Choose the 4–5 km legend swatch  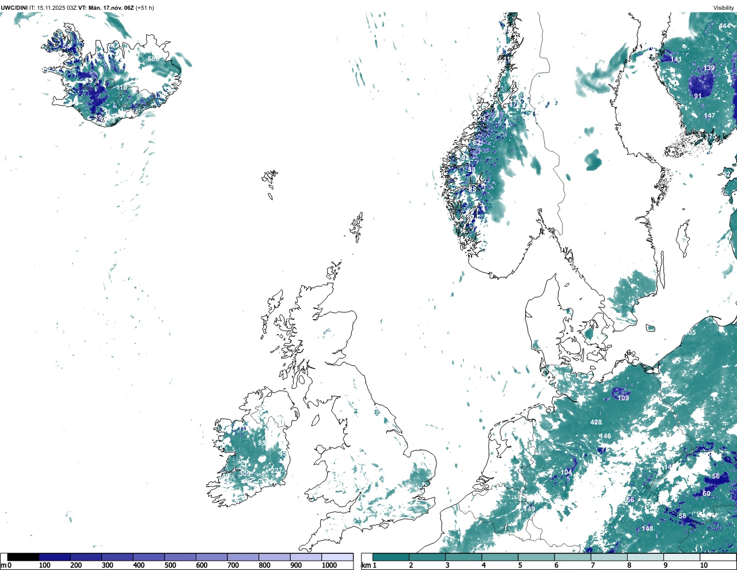click(500, 557)
